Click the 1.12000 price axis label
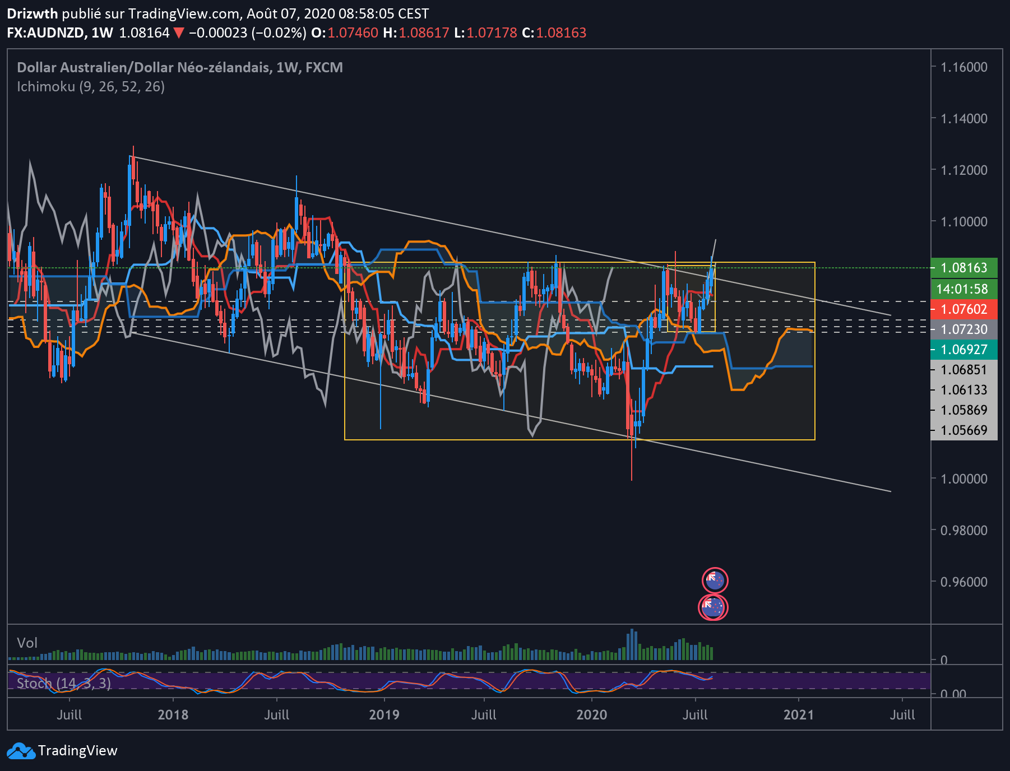Image resolution: width=1010 pixels, height=771 pixels. coord(964,170)
